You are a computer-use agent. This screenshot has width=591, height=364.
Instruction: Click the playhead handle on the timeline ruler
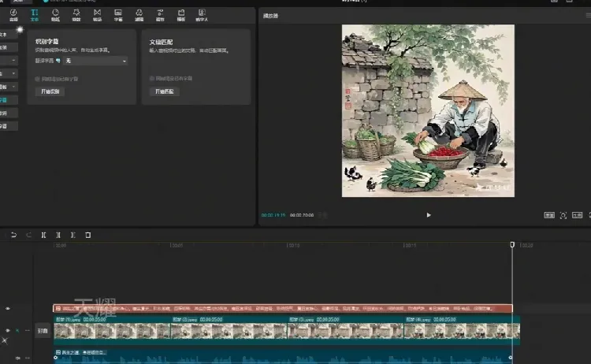point(512,244)
